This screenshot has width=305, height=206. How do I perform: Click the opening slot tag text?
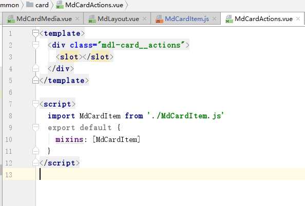point(69,57)
